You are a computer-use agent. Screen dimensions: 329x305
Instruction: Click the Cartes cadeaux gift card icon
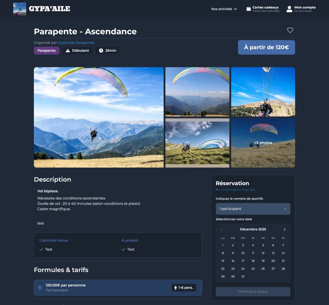click(x=248, y=9)
